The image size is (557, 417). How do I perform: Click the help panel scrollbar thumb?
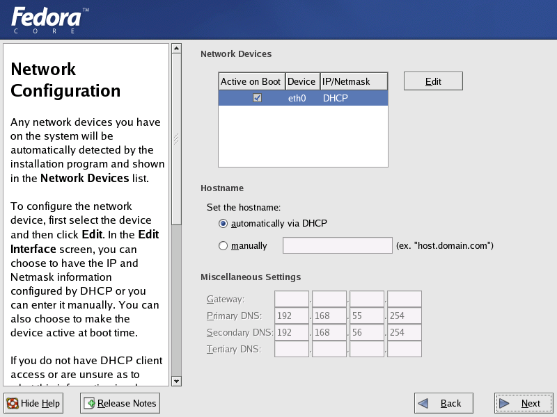(176, 138)
